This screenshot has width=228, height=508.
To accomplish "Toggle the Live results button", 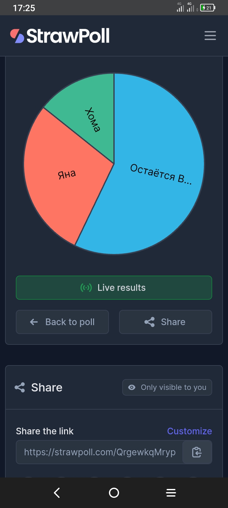I will tap(114, 288).
